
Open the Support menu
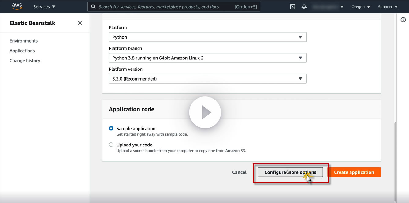[x=388, y=7]
